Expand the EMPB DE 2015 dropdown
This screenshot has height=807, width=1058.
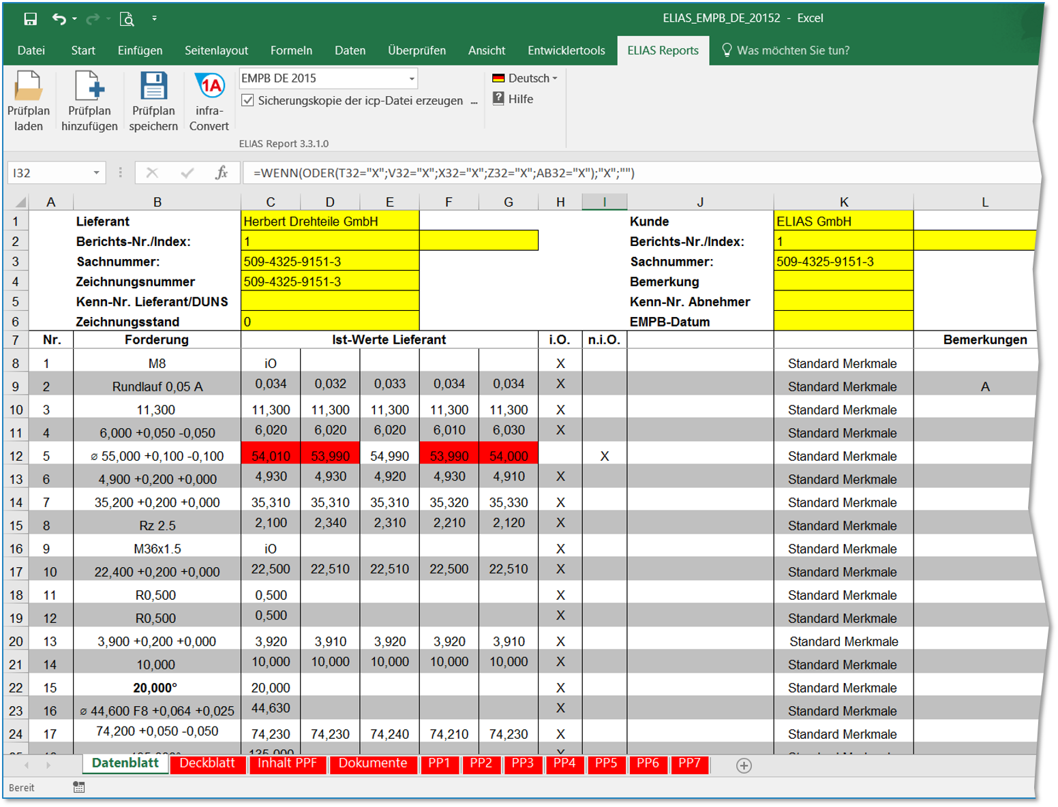[x=412, y=78]
